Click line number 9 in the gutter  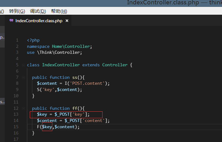17,90
